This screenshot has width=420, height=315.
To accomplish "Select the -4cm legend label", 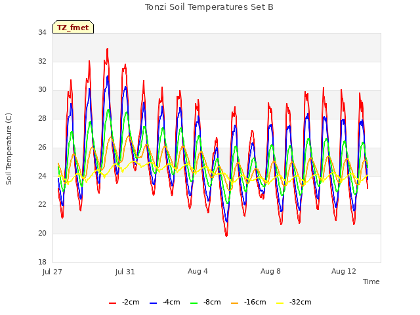I will 171,302.
